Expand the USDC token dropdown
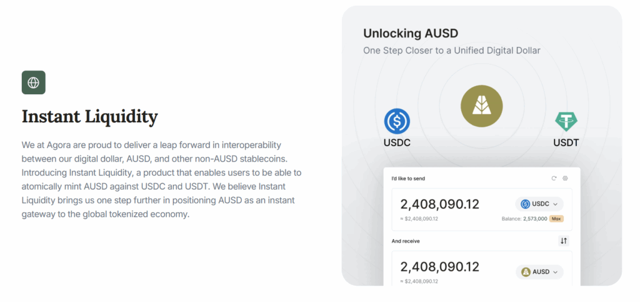The image size is (640, 302). click(x=555, y=204)
